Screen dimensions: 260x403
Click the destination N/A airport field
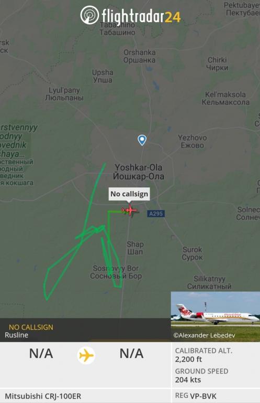click(x=131, y=353)
